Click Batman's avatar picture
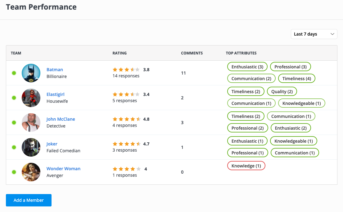This screenshot has width=343, height=212. [31, 73]
